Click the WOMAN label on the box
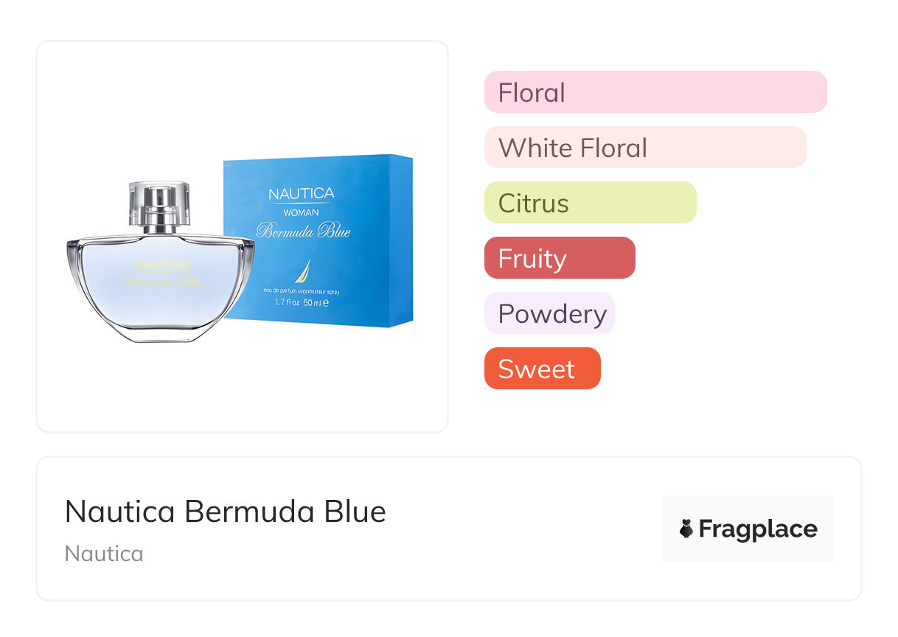 point(301,212)
